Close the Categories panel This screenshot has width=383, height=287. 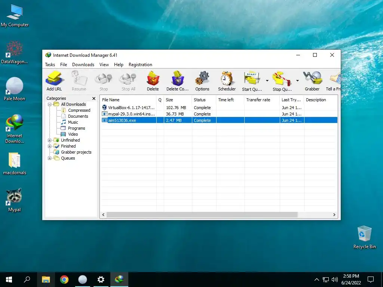94,98
